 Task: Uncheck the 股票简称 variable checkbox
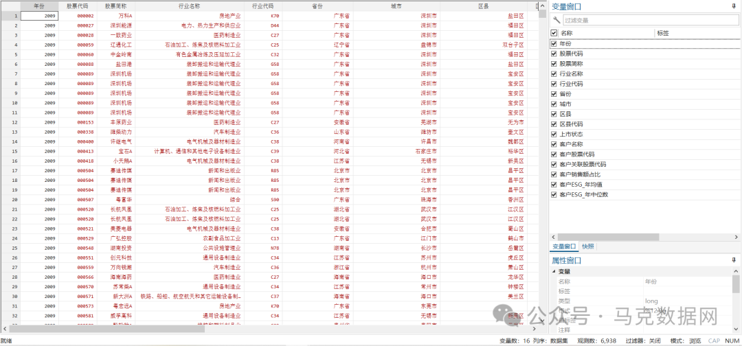[x=554, y=63]
